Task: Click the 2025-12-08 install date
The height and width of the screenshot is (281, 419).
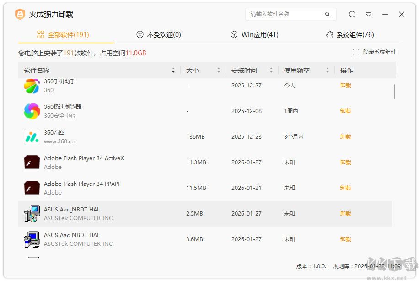Action: [x=247, y=111]
